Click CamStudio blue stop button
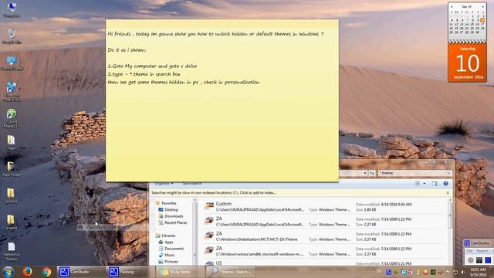The image size is (494, 278). coord(488,260)
